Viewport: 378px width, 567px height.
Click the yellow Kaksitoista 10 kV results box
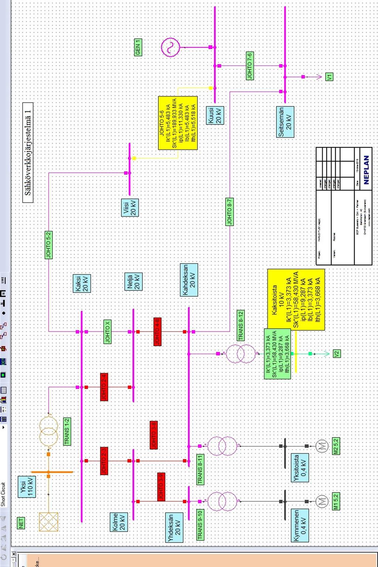[x=296, y=299]
